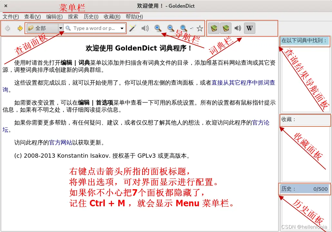332x232 pixels.
Task: Go back with the left arrow icon
Action: [8, 28]
